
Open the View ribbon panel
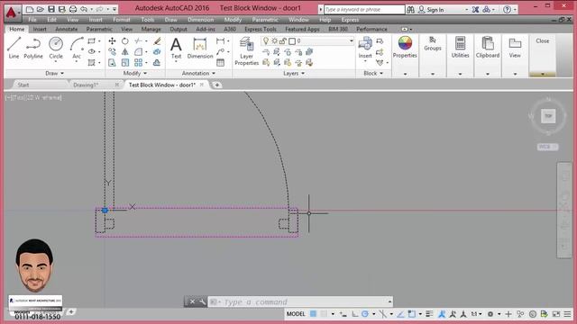(x=515, y=47)
